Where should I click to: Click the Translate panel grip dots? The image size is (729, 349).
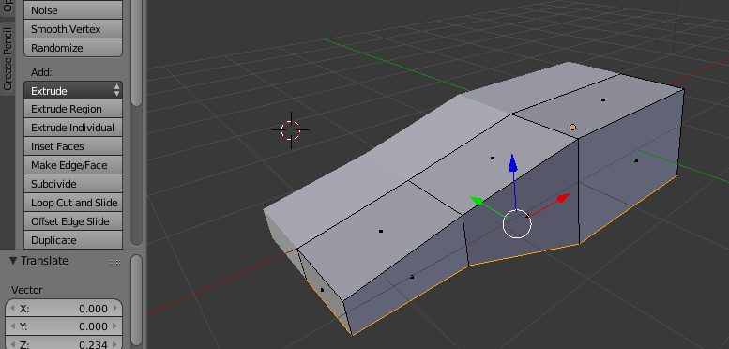click(115, 262)
